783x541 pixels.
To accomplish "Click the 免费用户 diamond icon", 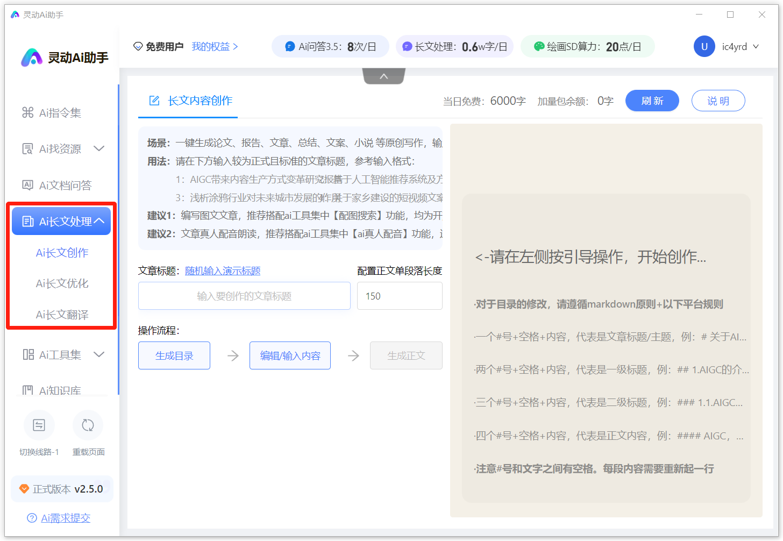I will (138, 47).
